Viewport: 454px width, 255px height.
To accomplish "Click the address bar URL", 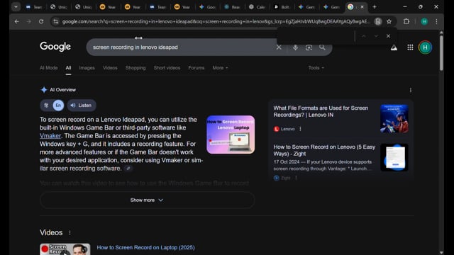I will (216, 21).
